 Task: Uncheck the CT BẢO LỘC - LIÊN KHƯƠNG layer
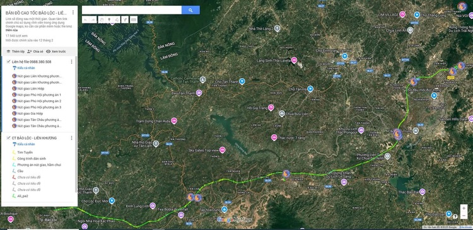pos(8,138)
